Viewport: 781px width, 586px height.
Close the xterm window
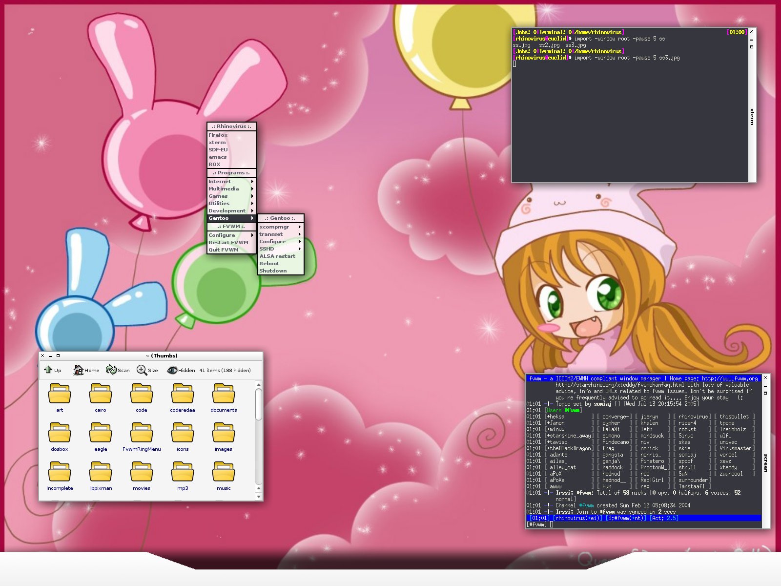pos(752,31)
